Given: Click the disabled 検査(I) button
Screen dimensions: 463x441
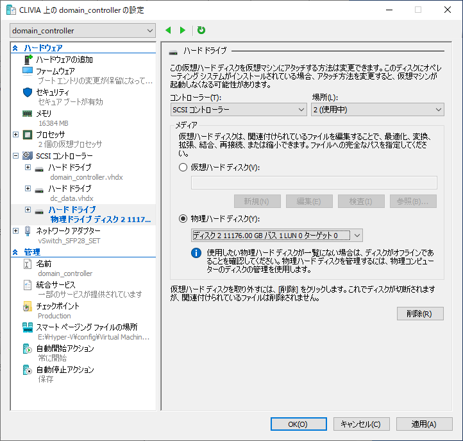Looking at the screenshot, I should [x=361, y=202].
